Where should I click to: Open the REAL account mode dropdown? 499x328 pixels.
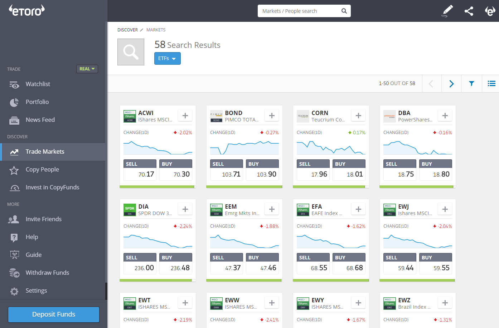(x=87, y=69)
